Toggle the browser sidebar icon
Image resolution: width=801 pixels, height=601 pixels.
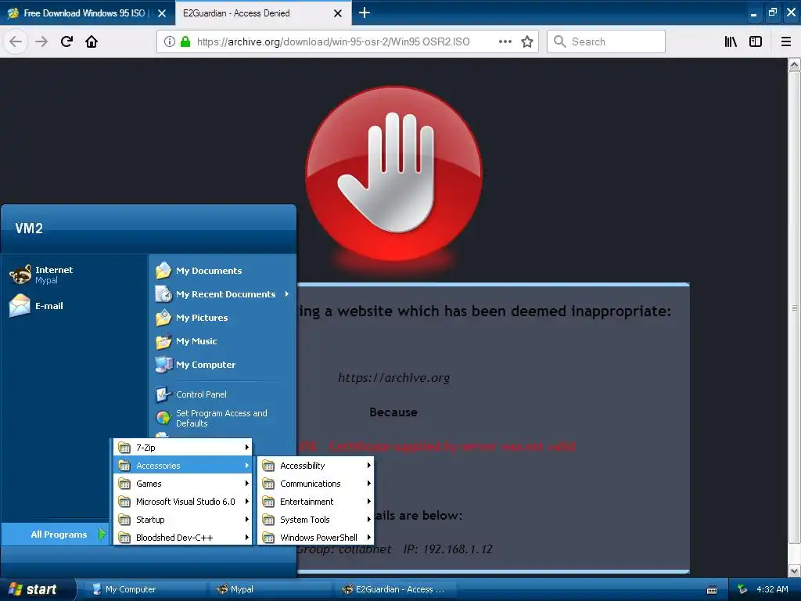pos(756,41)
